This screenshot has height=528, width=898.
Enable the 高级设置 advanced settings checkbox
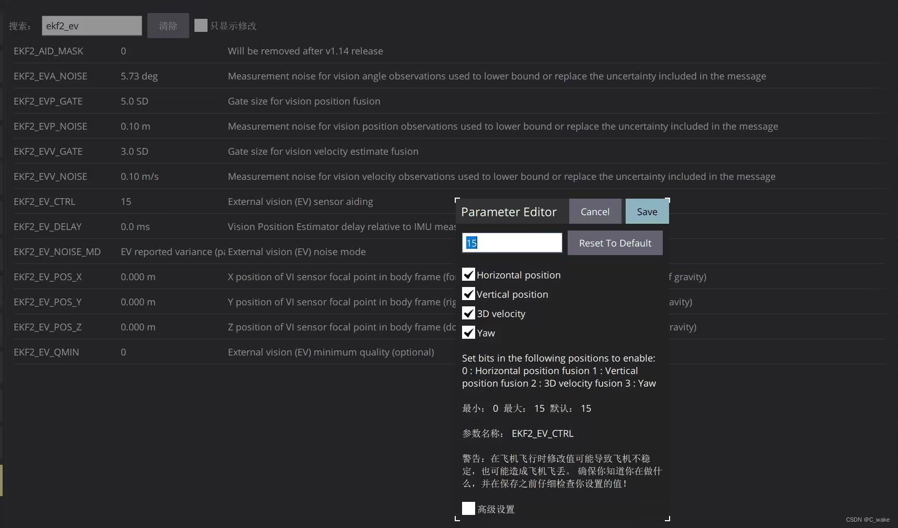point(468,508)
